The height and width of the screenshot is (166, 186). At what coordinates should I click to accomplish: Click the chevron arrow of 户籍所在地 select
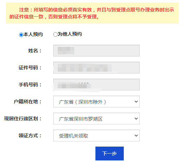pos(136,102)
